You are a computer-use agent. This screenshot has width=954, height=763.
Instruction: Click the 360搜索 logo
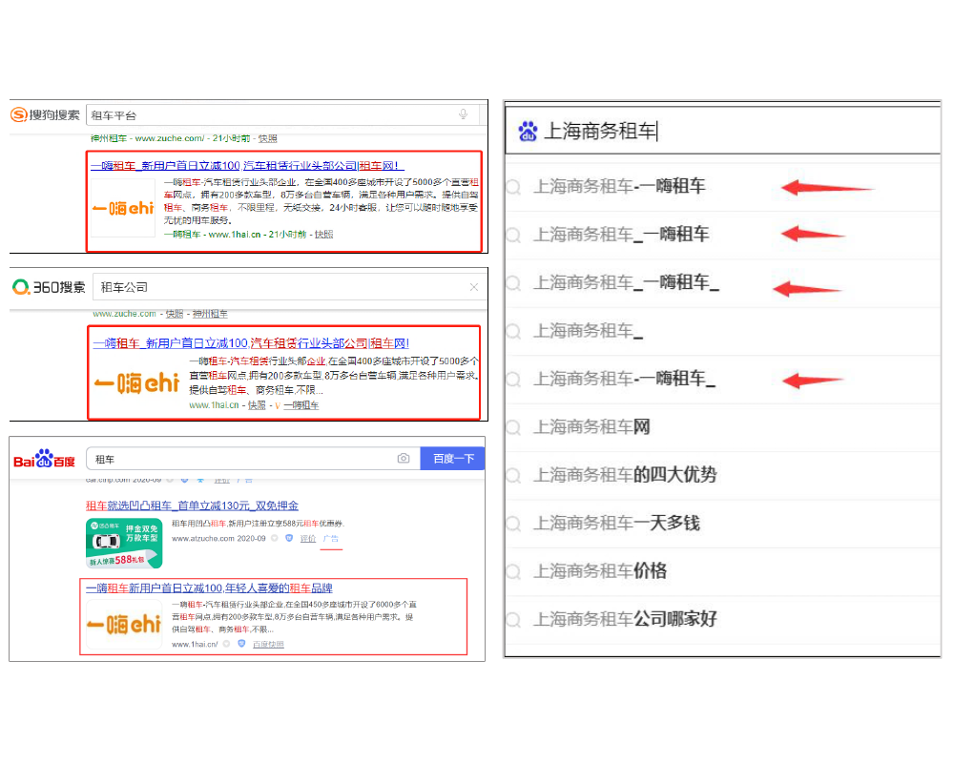coord(50,287)
